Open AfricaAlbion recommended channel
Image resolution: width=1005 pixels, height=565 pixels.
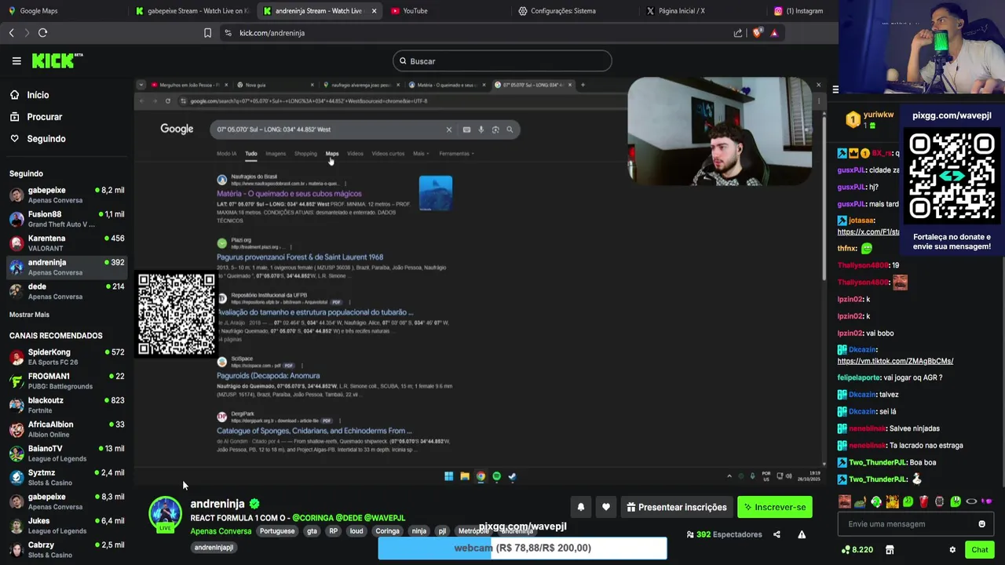click(x=67, y=429)
